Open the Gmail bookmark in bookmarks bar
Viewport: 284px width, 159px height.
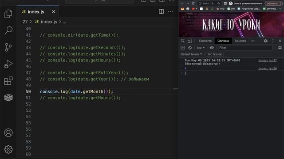182,9
